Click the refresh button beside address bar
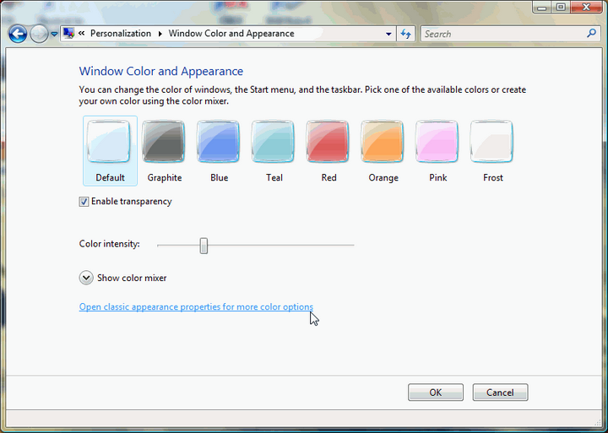The image size is (608, 433). coord(406,34)
